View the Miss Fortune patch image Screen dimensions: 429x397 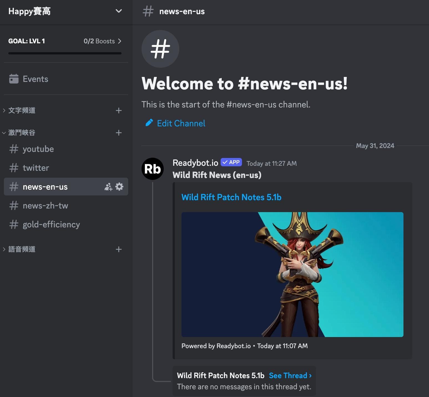coord(292,274)
